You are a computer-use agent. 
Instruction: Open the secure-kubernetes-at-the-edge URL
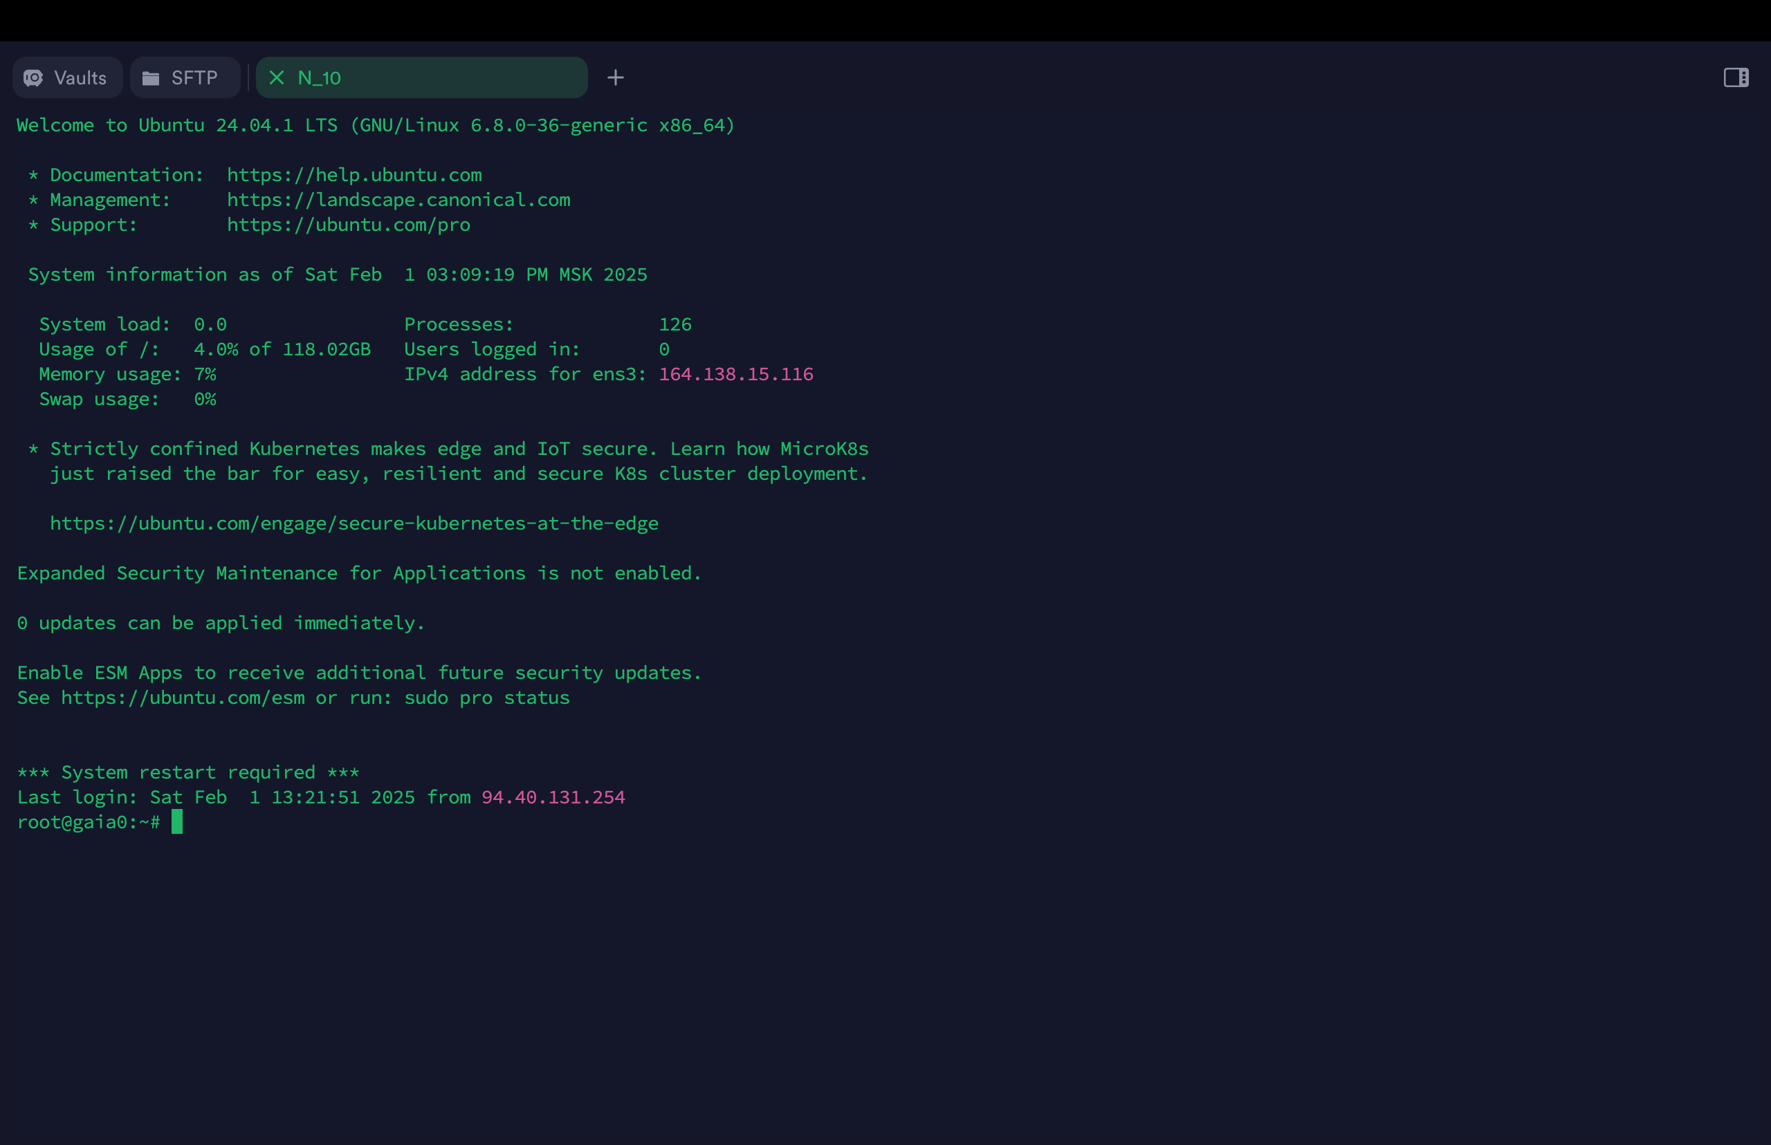click(354, 523)
